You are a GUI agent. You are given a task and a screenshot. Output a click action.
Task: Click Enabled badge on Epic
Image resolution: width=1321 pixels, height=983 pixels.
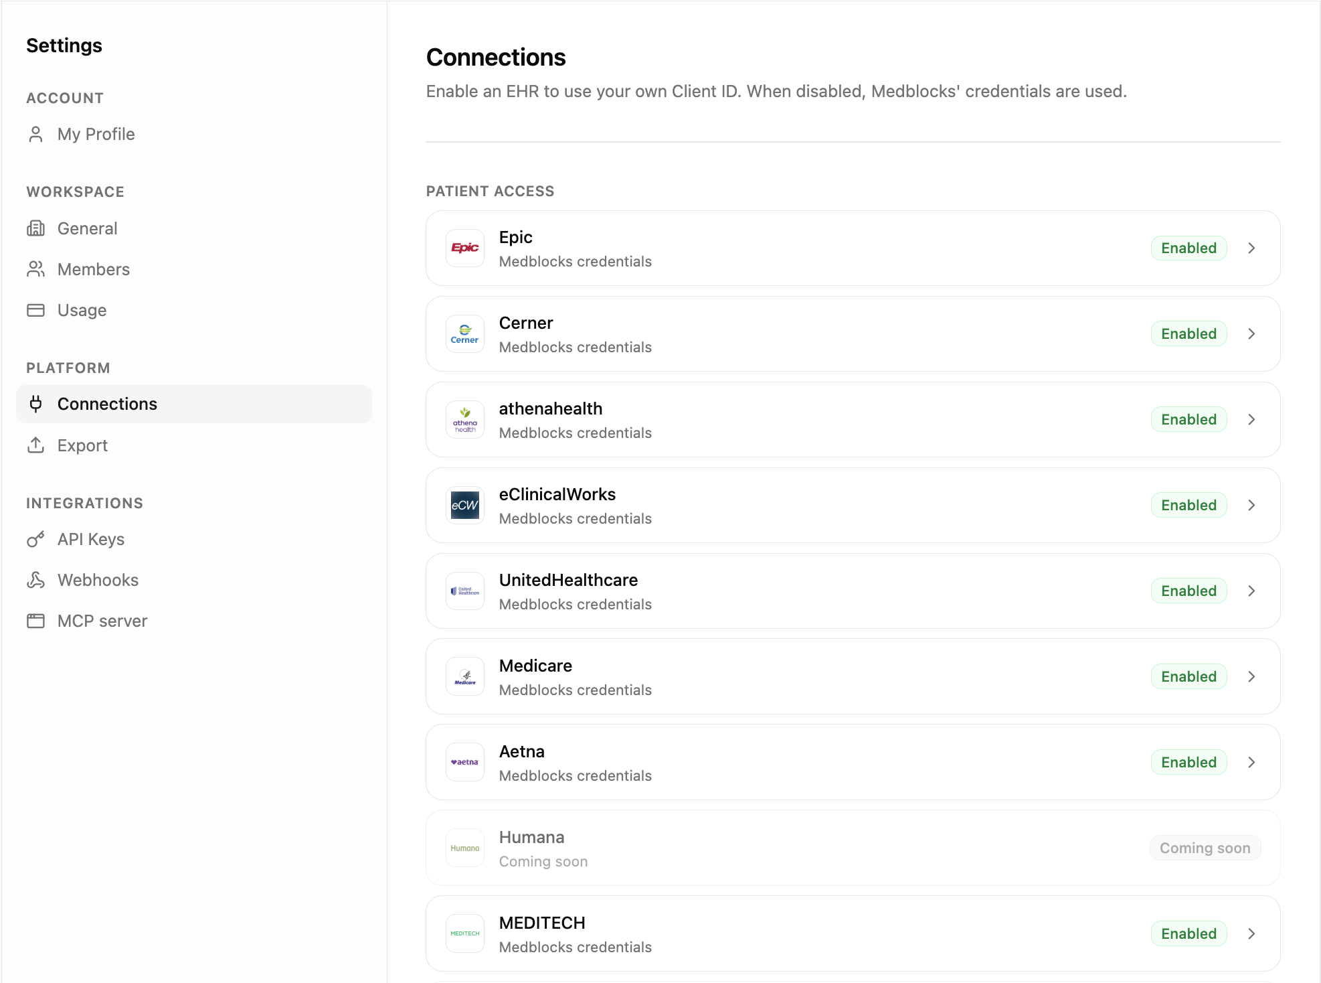click(x=1188, y=248)
